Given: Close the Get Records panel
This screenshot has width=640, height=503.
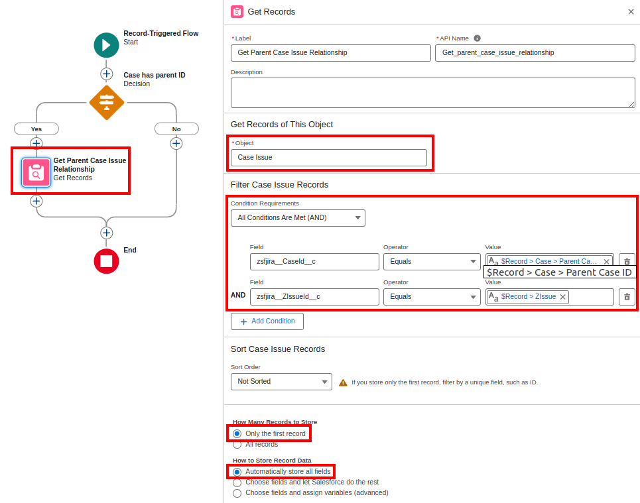Looking at the screenshot, I should (631, 11).
